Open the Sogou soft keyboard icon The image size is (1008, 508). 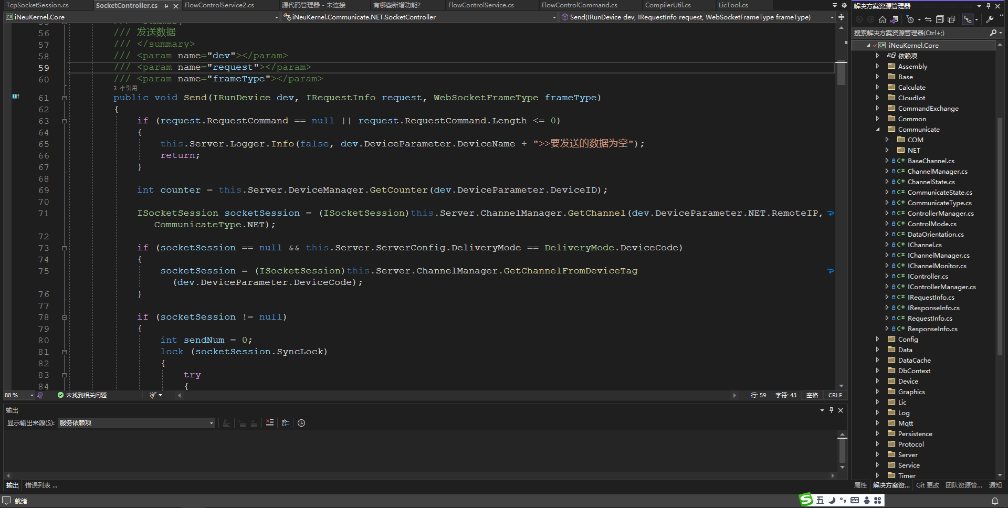pos(855,500)
